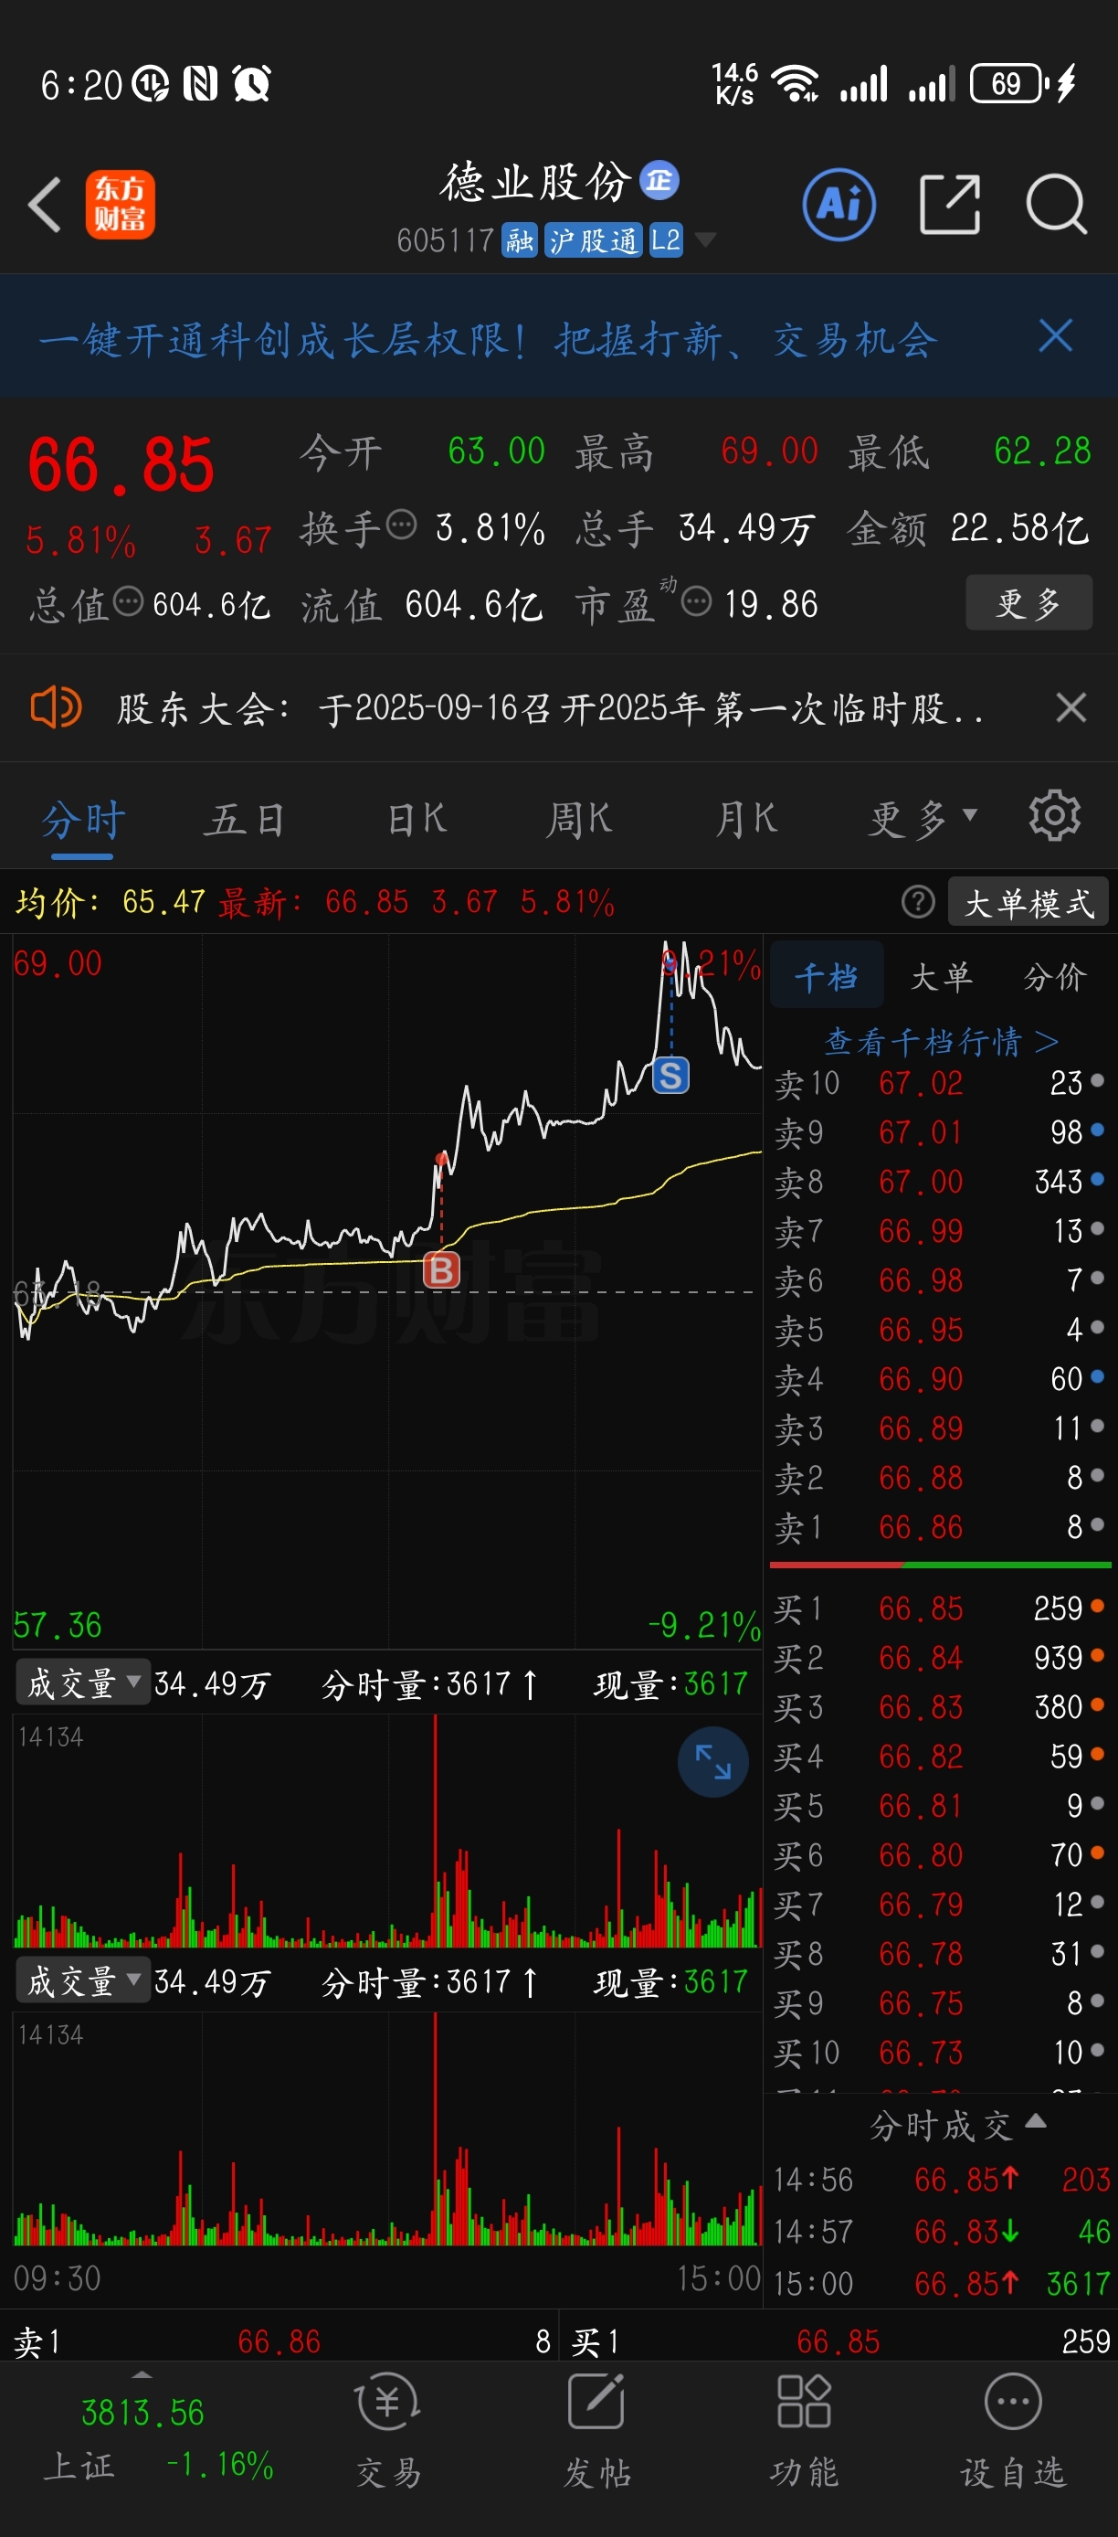This screenshot has width=1118, height=2537.
Task: Tap the large price 66.85
Action: pyautogui.click(x=120, y=465)
